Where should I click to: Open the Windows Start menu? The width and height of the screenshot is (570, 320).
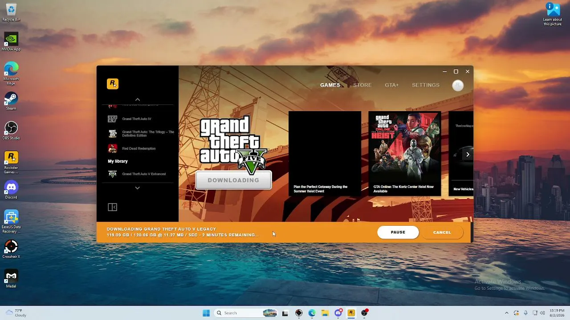[x=206, y=313]
